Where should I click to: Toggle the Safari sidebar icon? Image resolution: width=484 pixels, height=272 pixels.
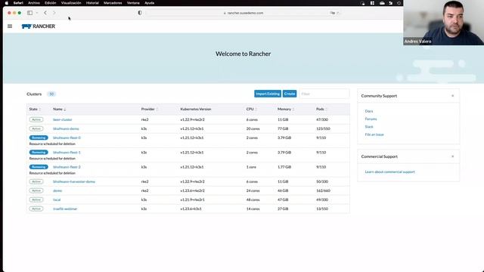(x=30, y=13)
